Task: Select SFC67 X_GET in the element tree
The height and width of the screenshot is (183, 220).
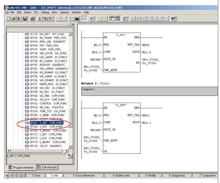Action: coord(46,123)
